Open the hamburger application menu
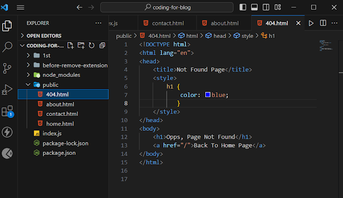 tap(20, 7)
